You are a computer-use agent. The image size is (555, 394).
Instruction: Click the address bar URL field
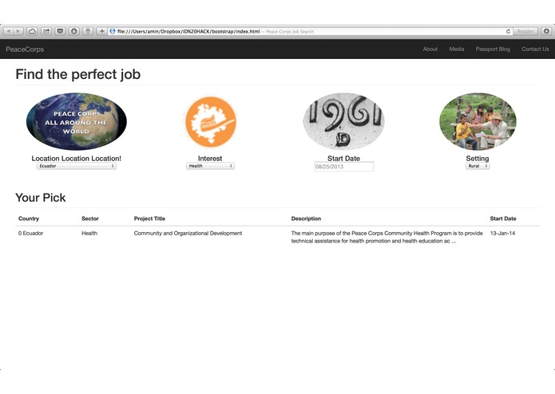pos(308,31)
